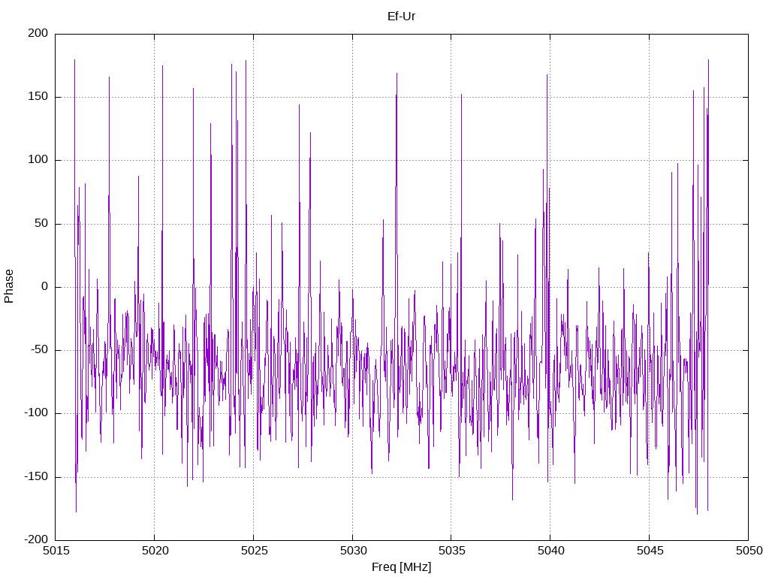This screenshot has height=577, width=769.
Task: Click the x-axis tick label 5025
Action: (x=254, y=551)
